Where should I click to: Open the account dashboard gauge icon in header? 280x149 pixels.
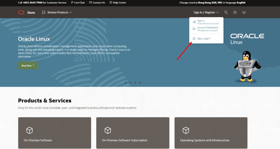[x=235, y=12]
